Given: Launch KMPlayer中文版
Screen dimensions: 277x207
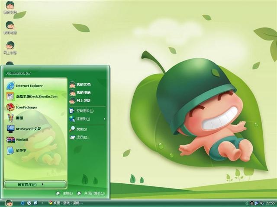Looking at the screenshot, I should click(x=35, y=129).
